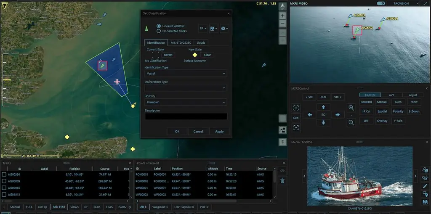Select the hooked AIS0052 red-boxed track on the map

point(102,66)
